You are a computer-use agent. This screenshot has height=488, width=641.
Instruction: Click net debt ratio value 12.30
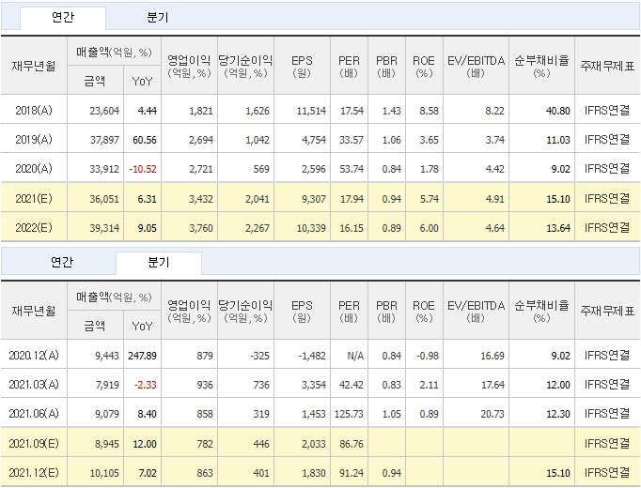[558, 414]
